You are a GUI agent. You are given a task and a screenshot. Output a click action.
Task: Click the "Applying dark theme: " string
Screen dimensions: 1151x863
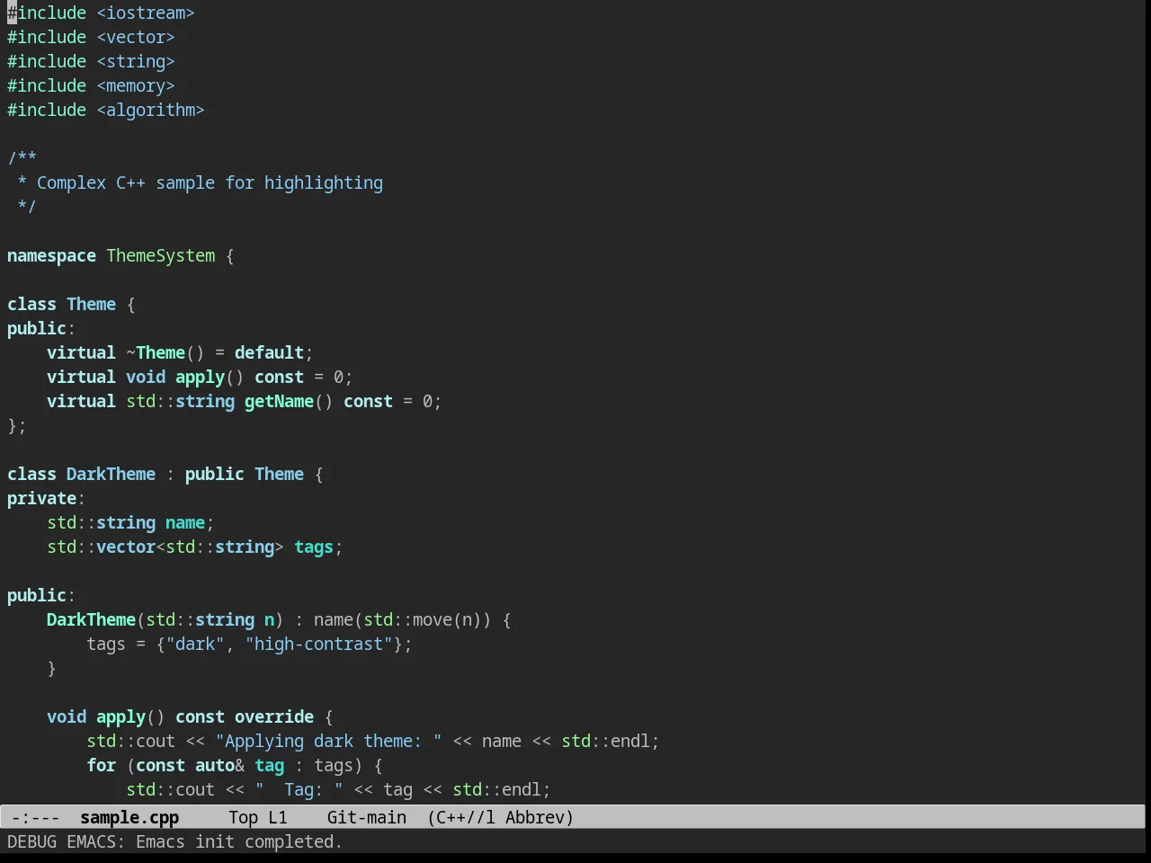(328, 741)
